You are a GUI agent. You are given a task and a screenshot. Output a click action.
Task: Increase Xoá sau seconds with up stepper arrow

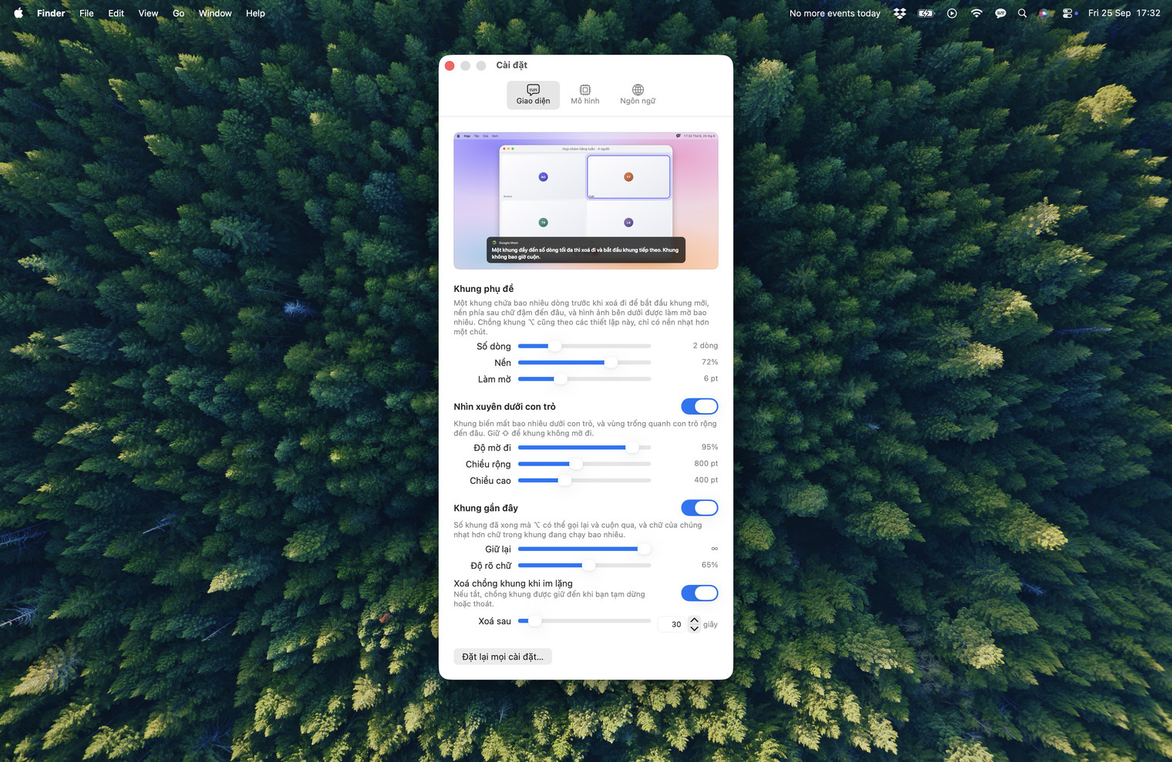[694, 619]
